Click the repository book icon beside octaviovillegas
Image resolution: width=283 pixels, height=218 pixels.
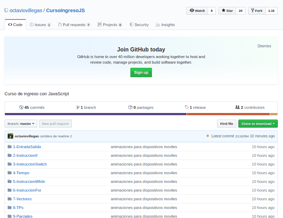pos(6,10)
